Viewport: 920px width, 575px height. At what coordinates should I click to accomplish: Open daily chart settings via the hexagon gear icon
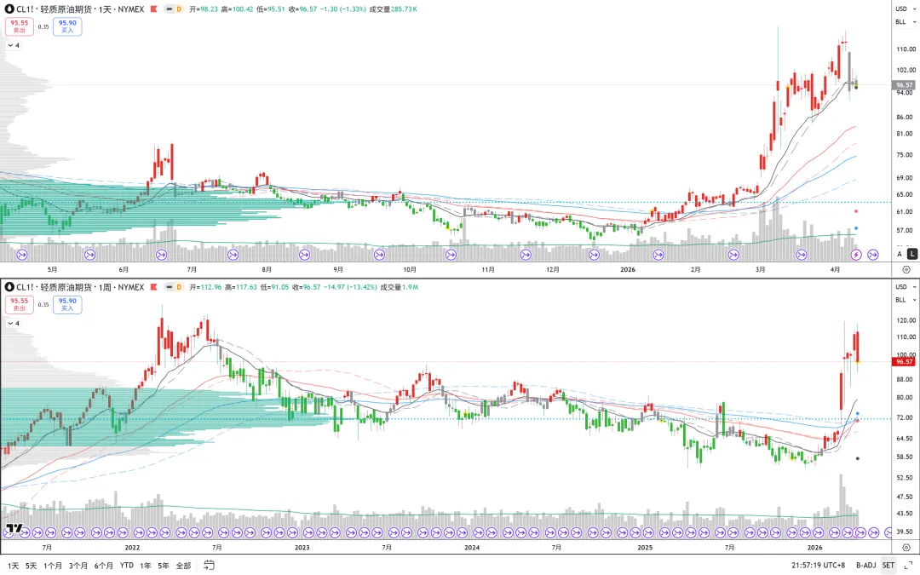(906, 270)
